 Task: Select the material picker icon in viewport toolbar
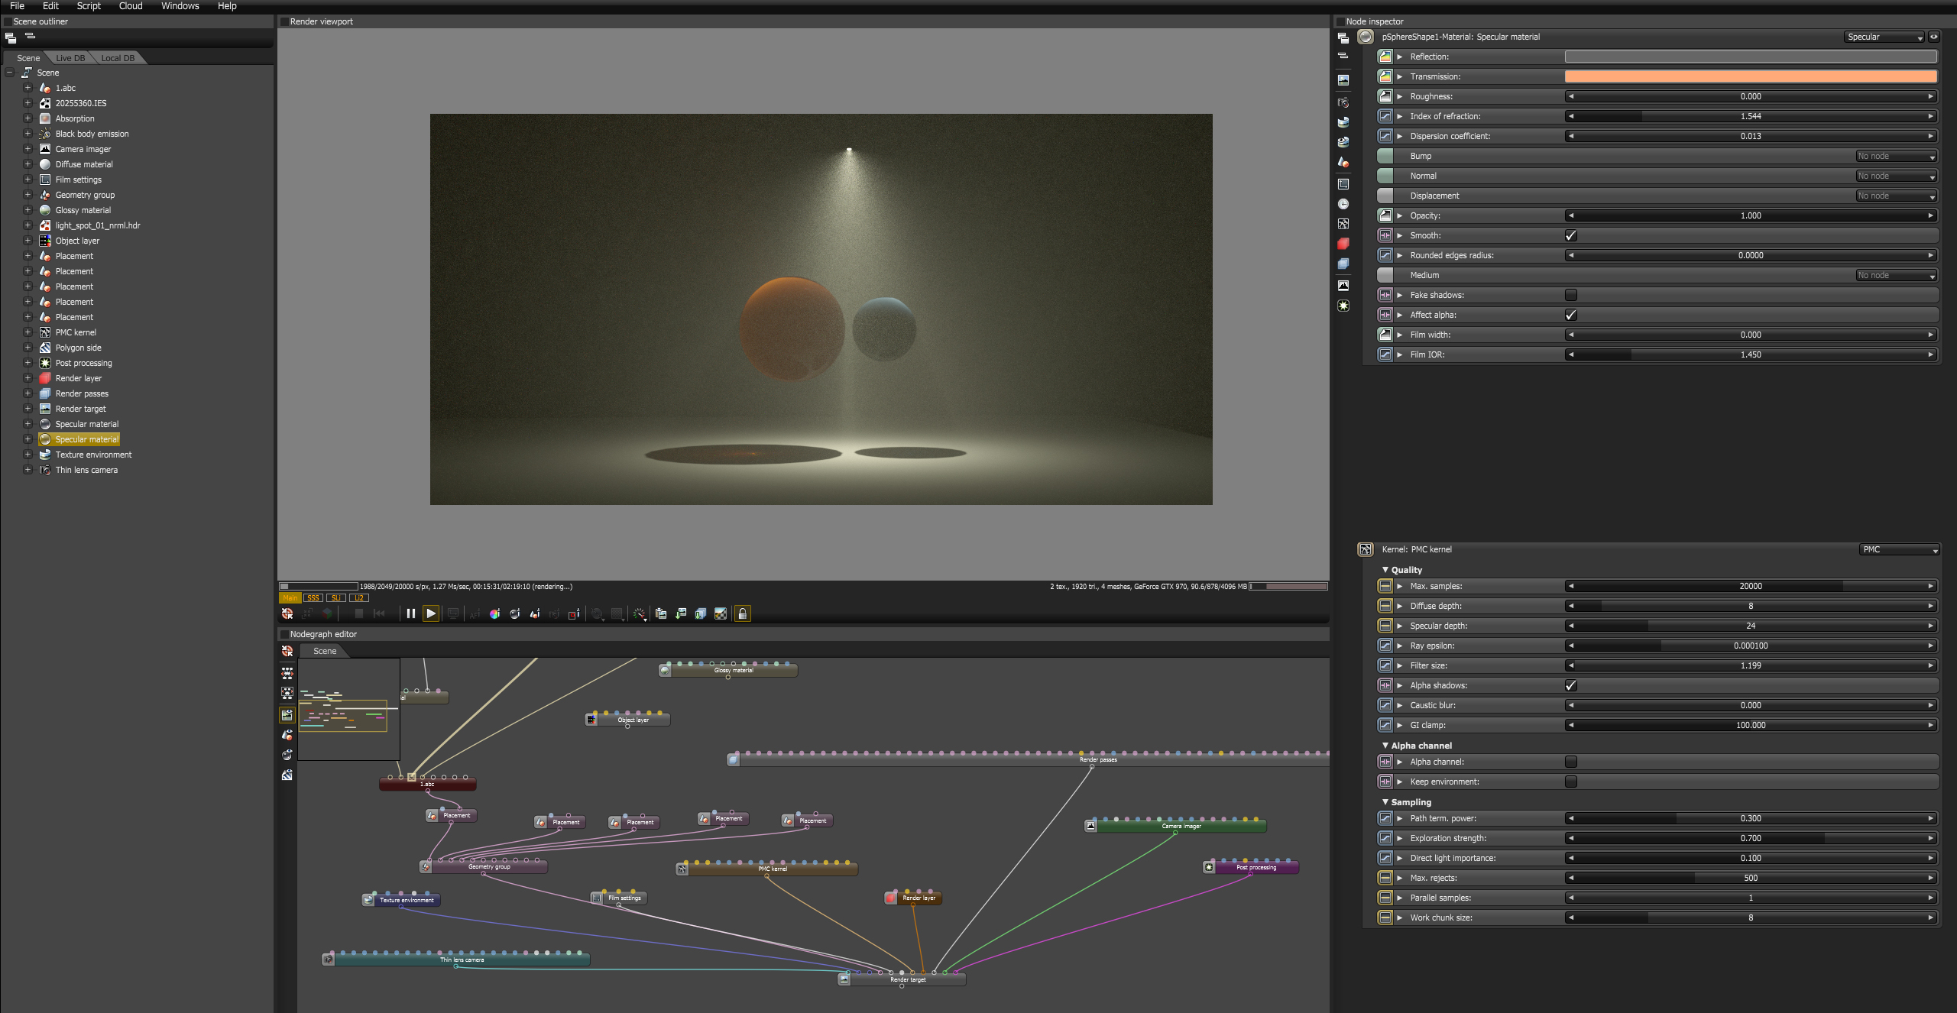(x=515, y=613)
